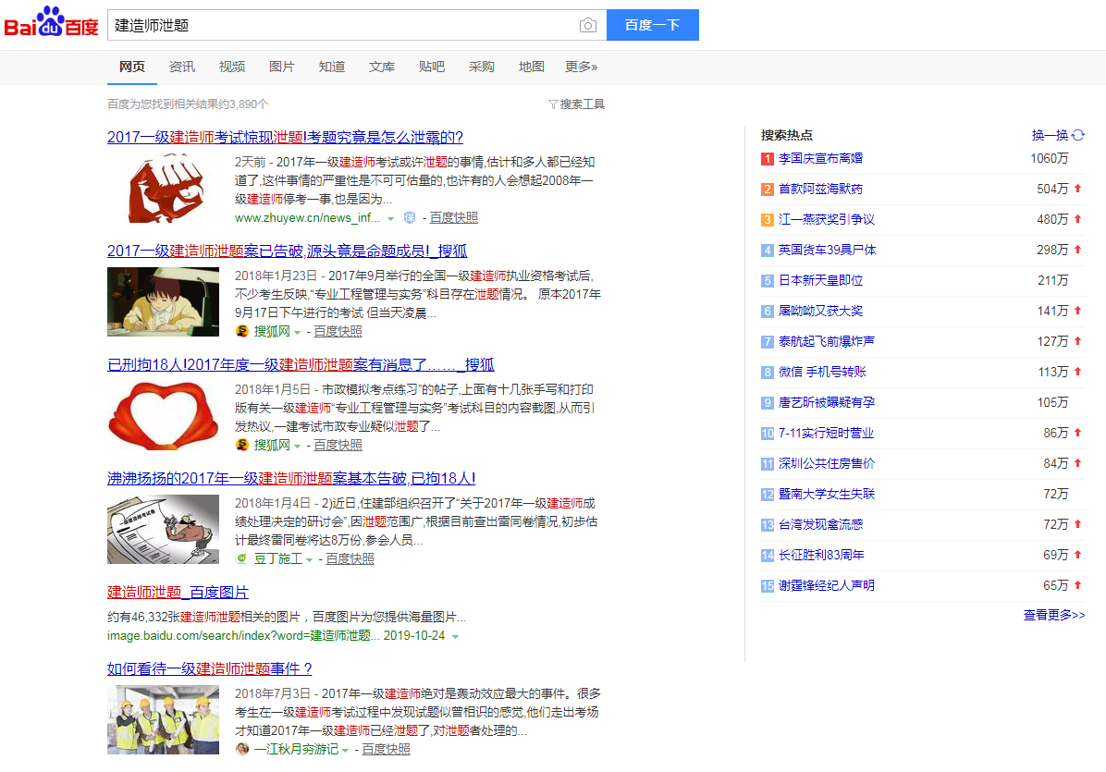
Task: Click rank 1 badge for 李国庆宣布离婚
Action: click(768, 159)
